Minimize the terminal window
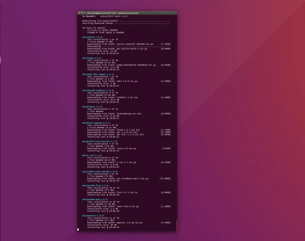 click(82, 13)
